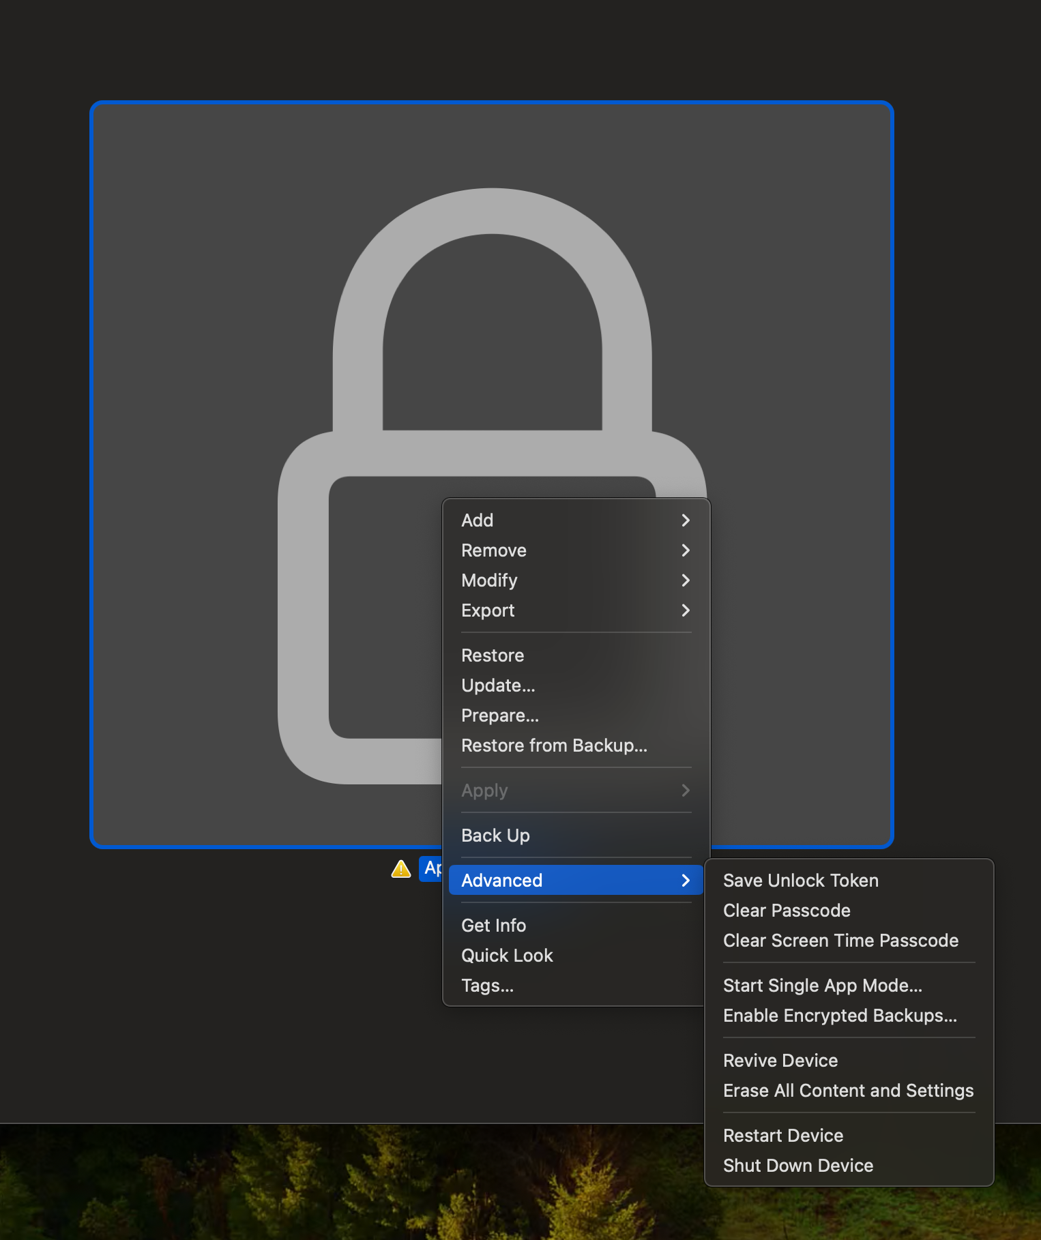
Task: Open the Modify submenu
Action: coord(576,580)
